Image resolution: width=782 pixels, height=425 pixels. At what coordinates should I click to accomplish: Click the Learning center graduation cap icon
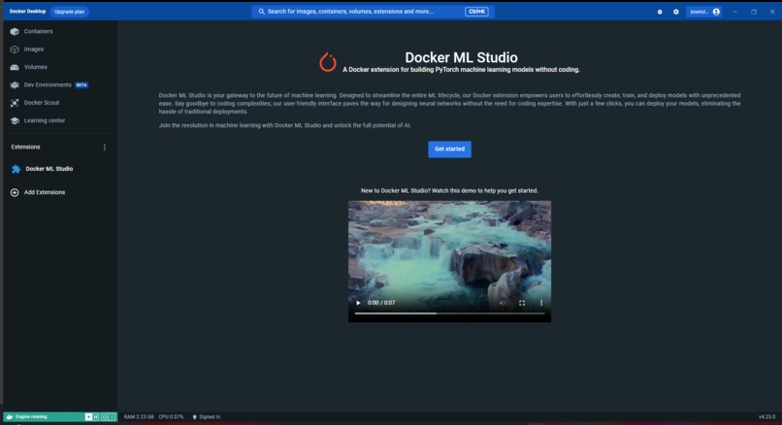(x=15, y=120)
